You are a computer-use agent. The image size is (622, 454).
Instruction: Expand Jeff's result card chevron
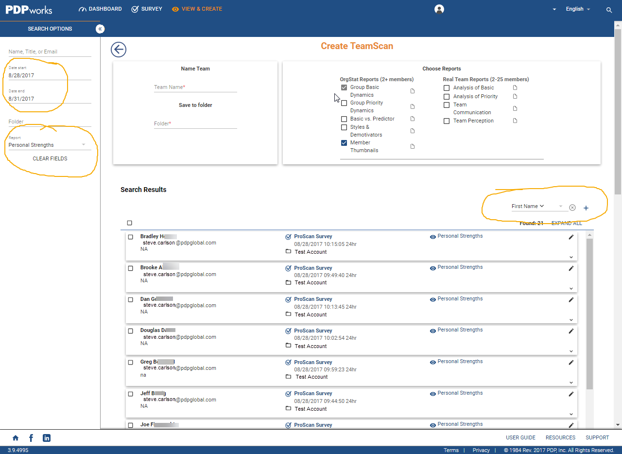pyautogui.click(x=571, y=414)
